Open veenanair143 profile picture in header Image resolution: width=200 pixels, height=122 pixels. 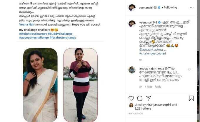[132, 8]
